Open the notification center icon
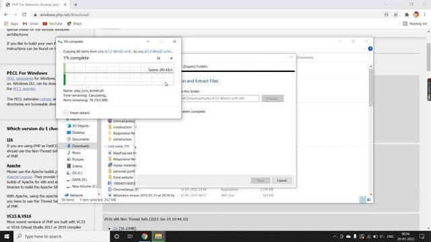The width and height of the screenshot is (431, 242). [422, 236]
